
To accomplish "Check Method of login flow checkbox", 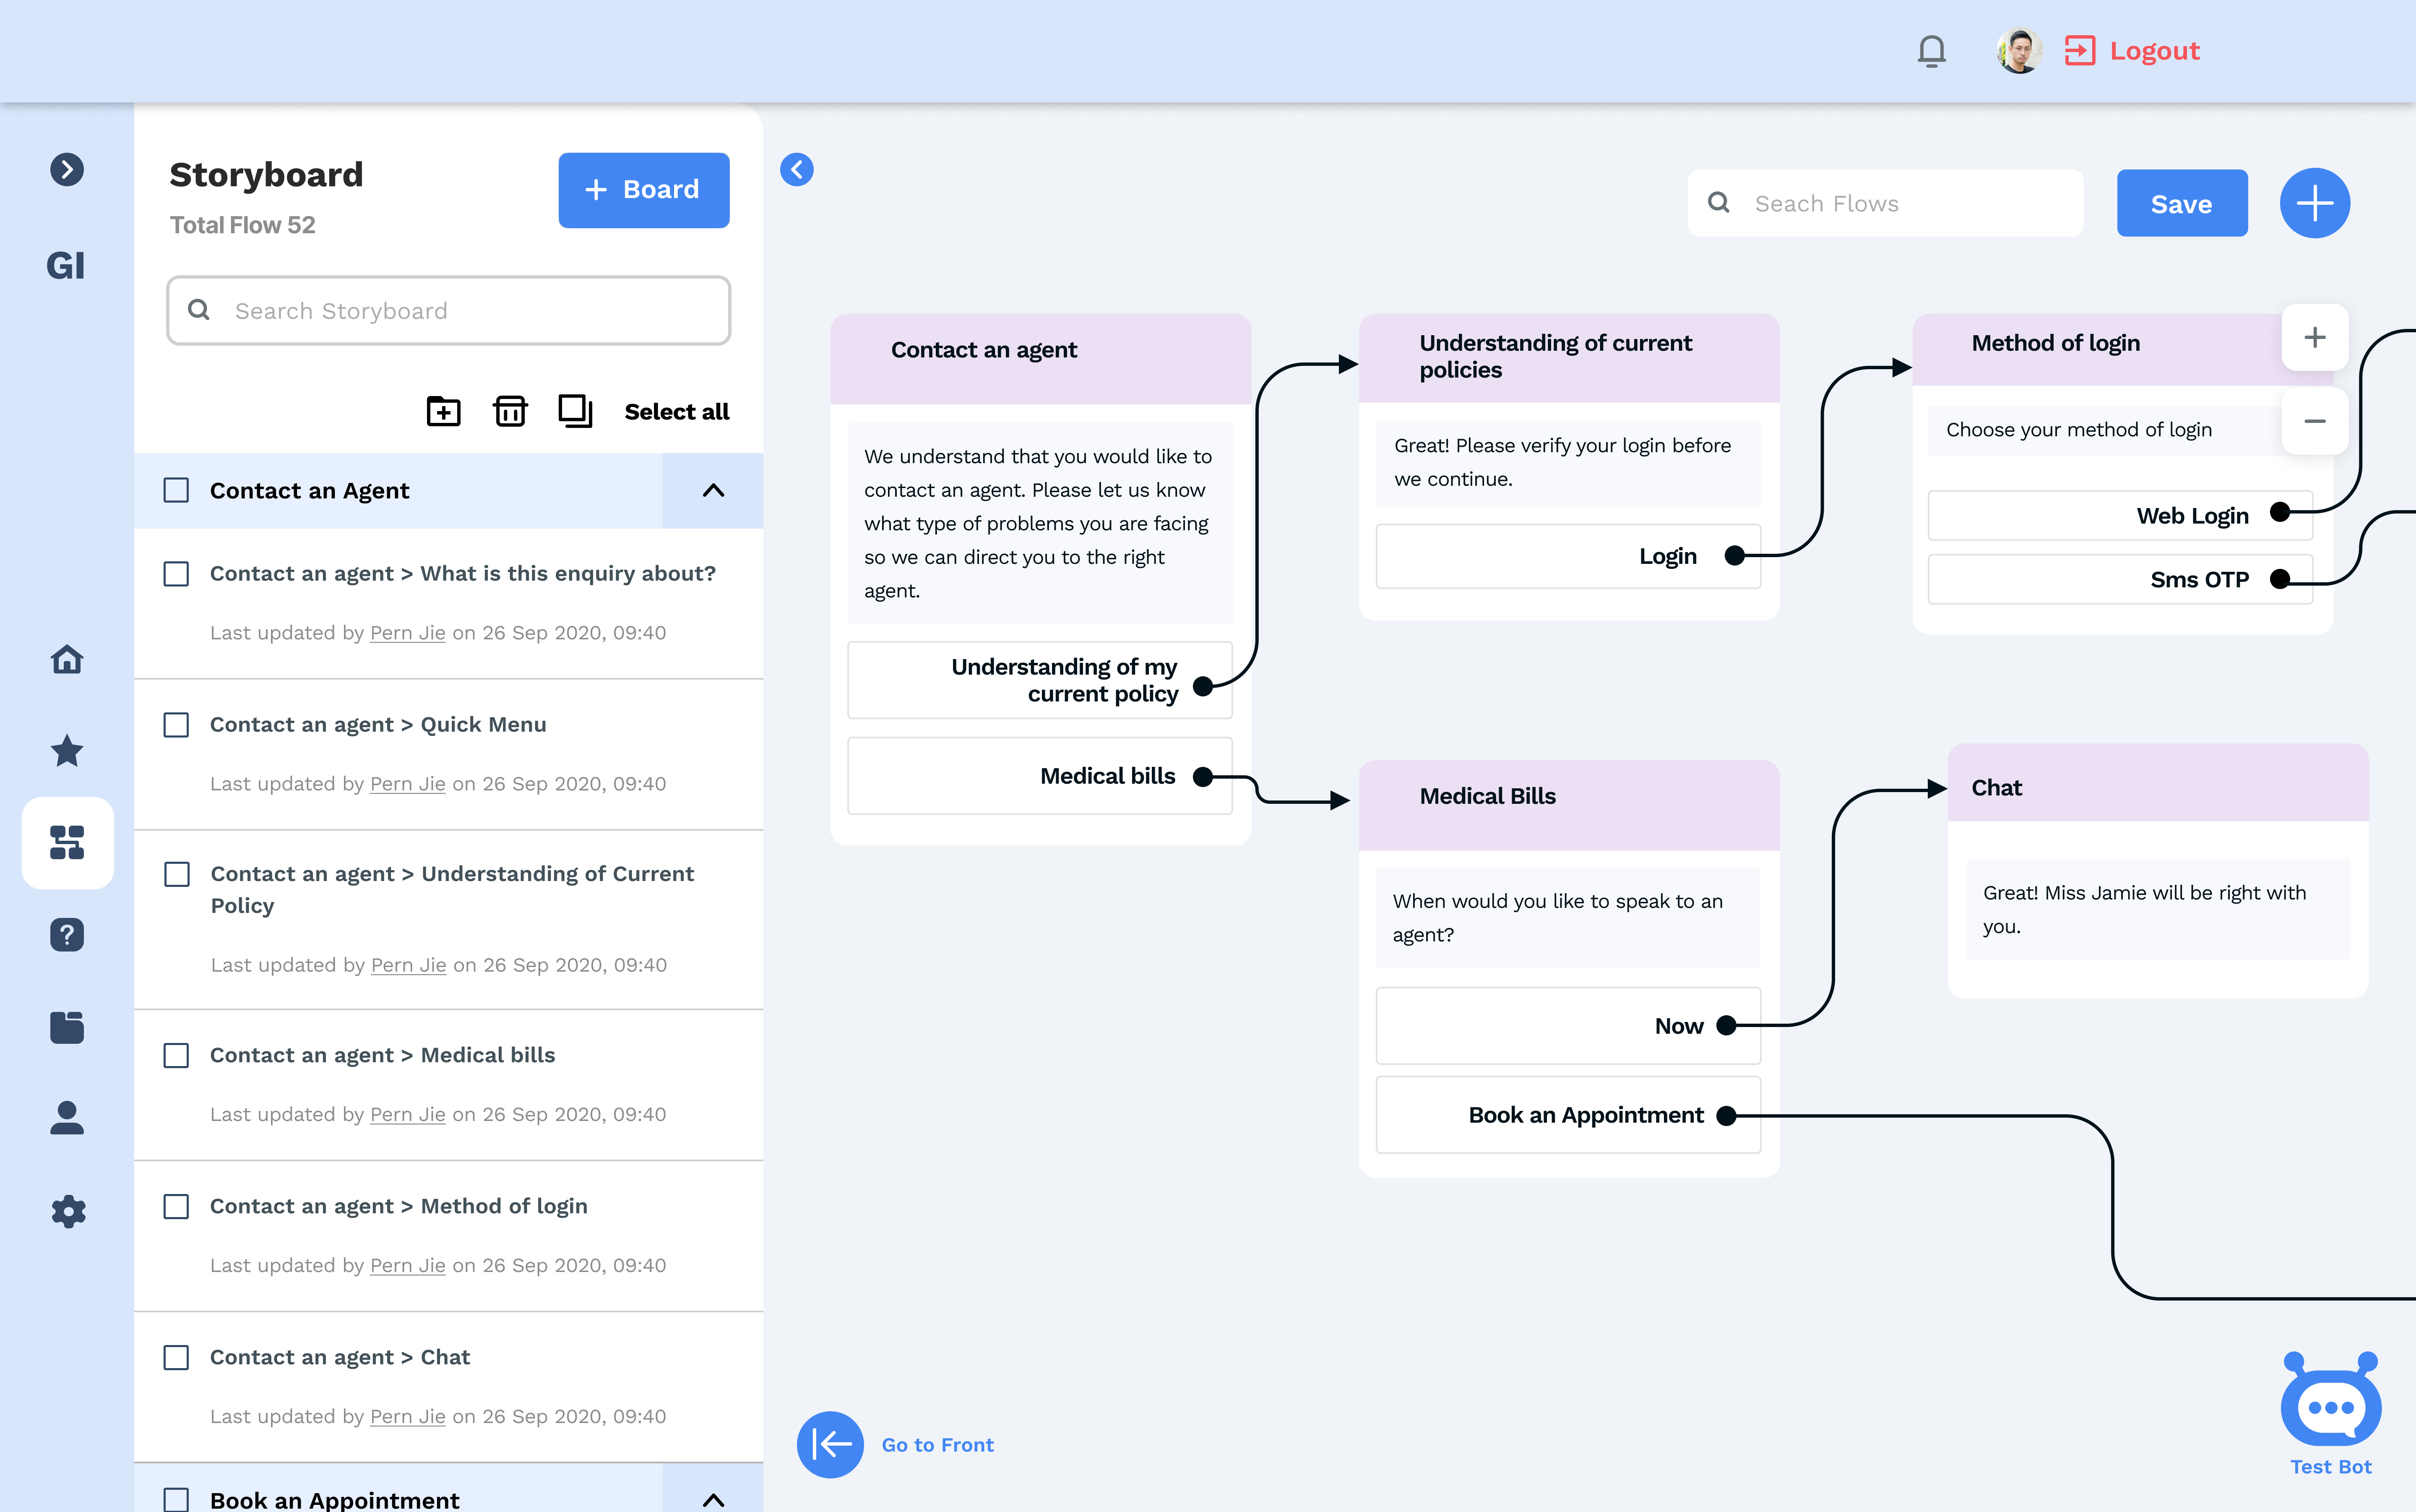I will point(176,1206).
